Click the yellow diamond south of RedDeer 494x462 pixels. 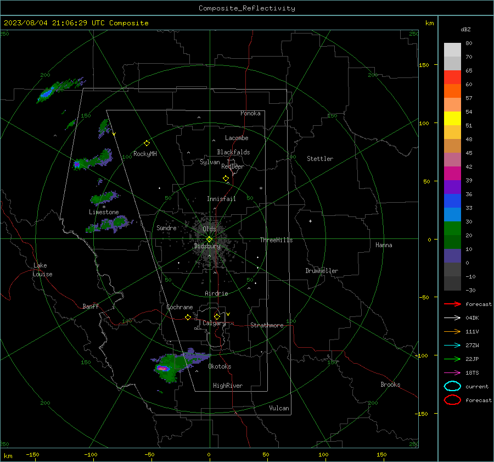pos(226,179)
